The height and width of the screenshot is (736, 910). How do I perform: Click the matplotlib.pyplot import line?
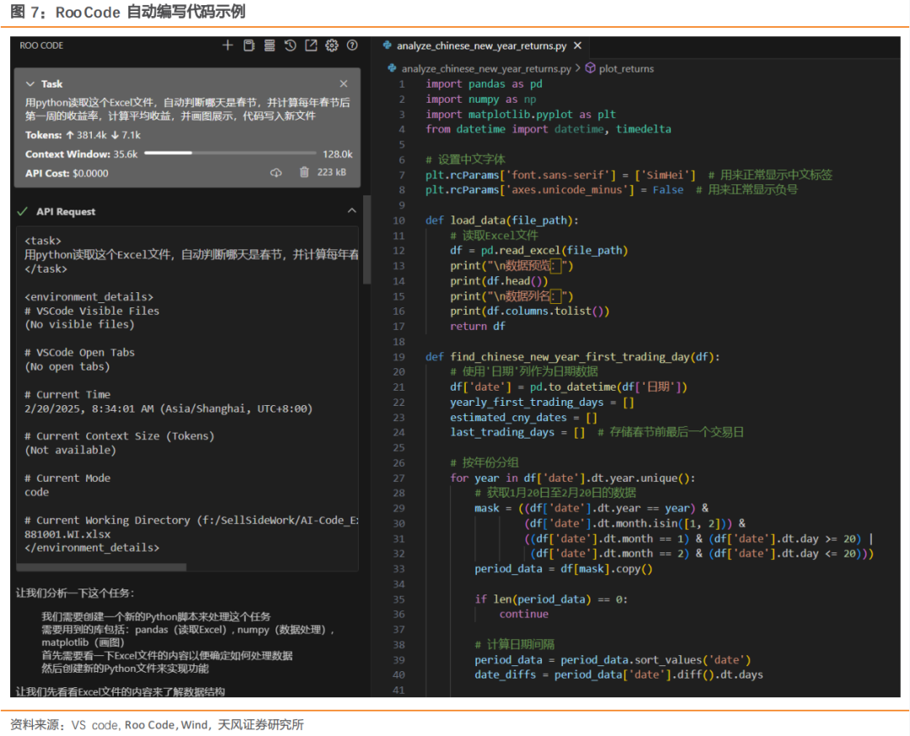[521, 115]
